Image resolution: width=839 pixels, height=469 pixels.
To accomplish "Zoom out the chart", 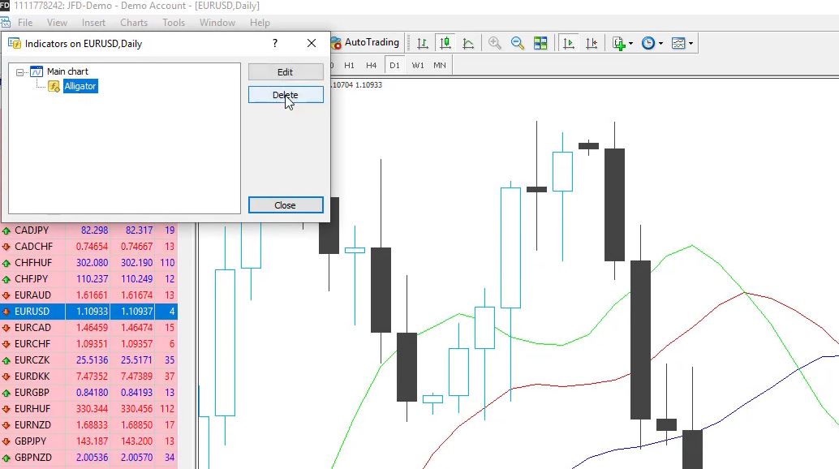I will coord(518,42).
